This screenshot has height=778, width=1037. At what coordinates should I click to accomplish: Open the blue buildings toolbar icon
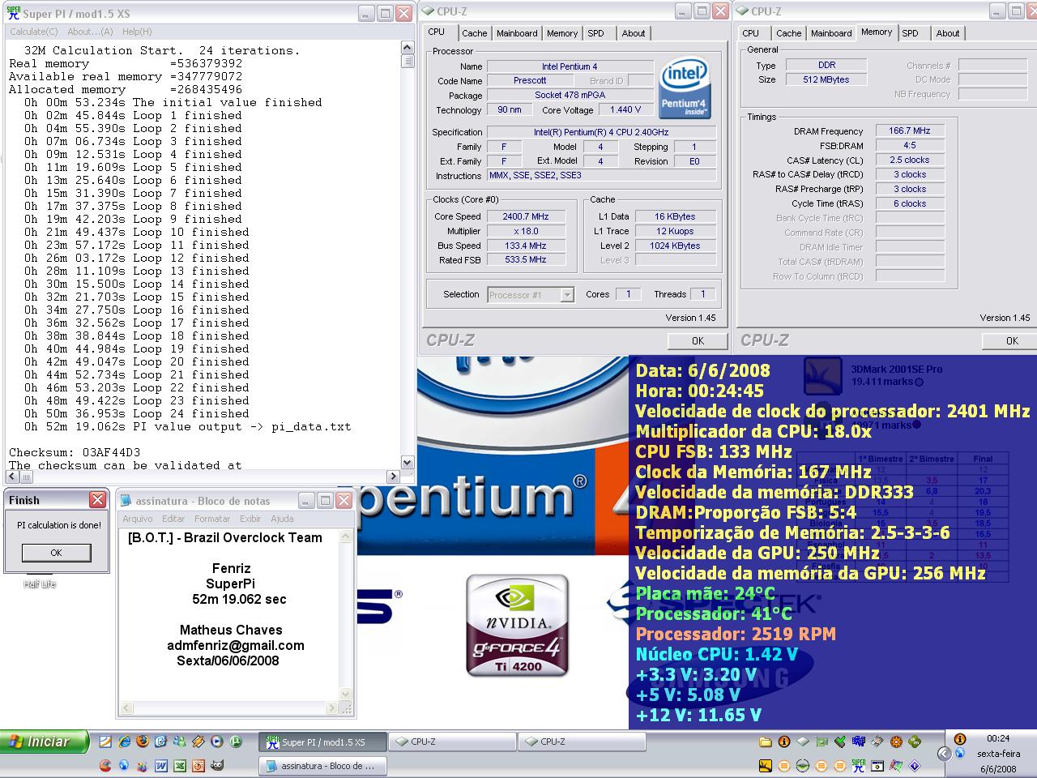click(x=859, y=742)
